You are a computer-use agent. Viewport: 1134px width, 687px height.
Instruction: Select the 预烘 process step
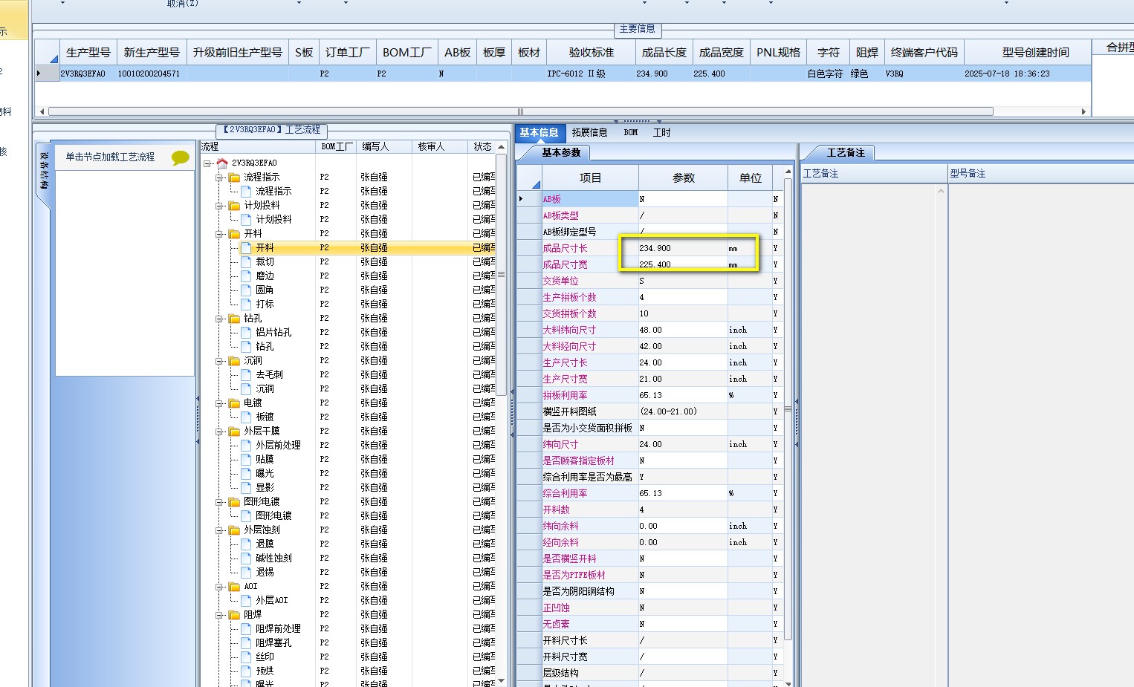265,671
